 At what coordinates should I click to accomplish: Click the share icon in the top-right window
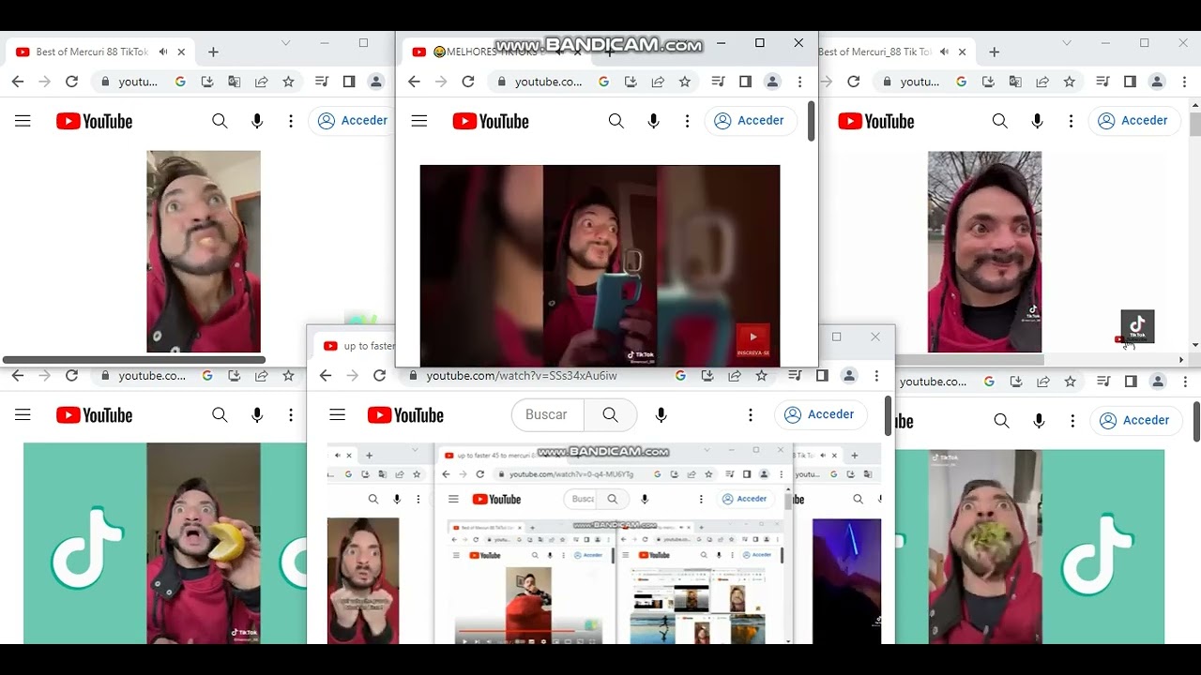(x=1042, y=82)
